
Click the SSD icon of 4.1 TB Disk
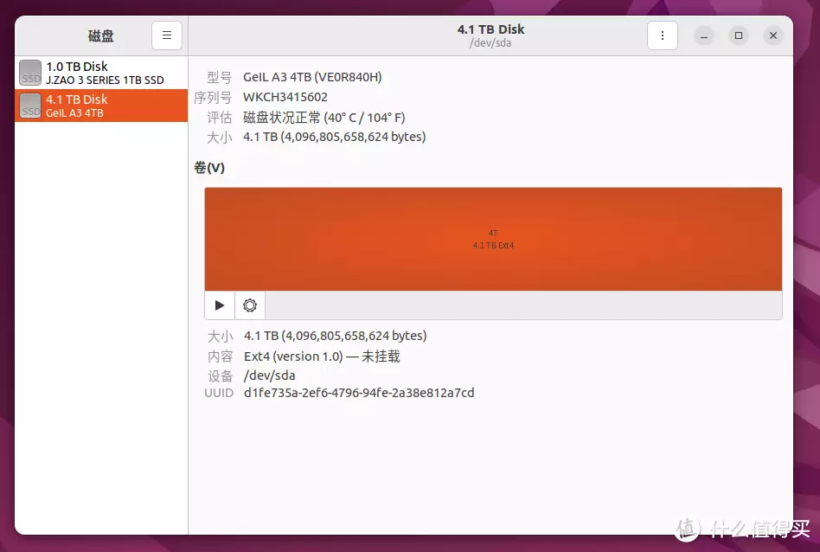[30, 106]
